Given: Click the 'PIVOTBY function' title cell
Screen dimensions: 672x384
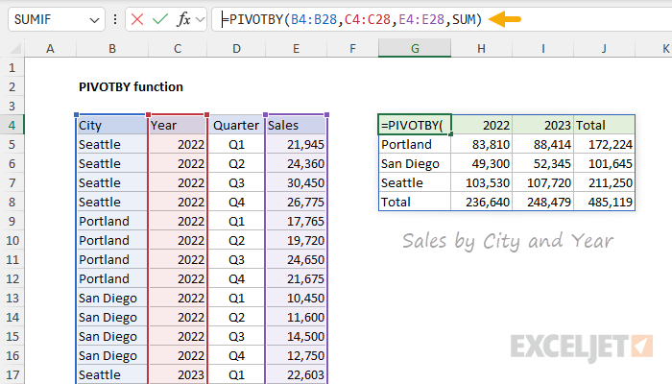Looking at the screenshot, I should click(131, 87).
